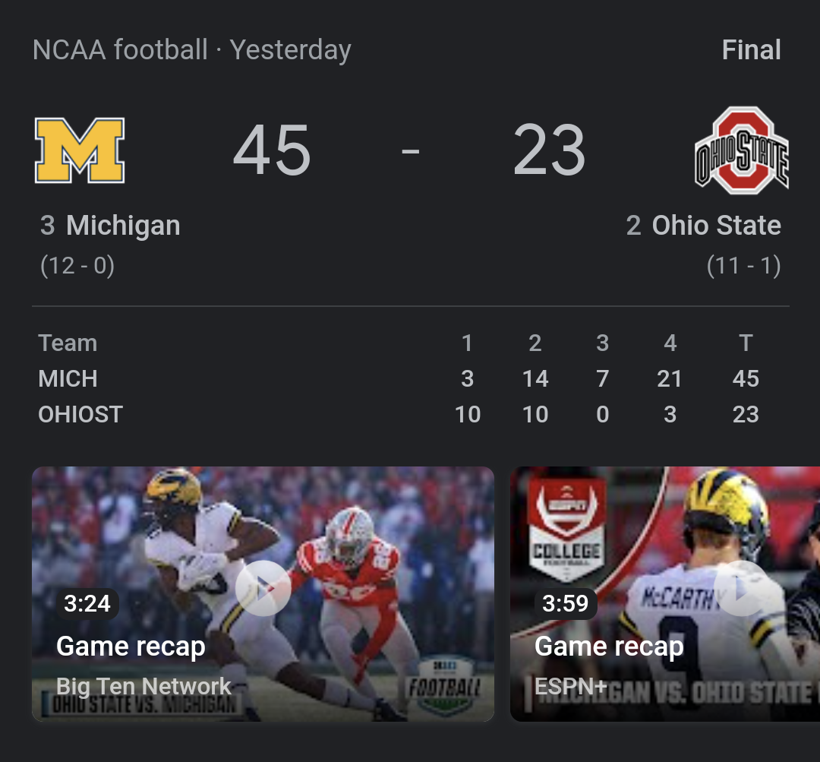Viewport: 820px width, 762px height.
Task: Click the Michigan block M logo
Action: (80, 150)
